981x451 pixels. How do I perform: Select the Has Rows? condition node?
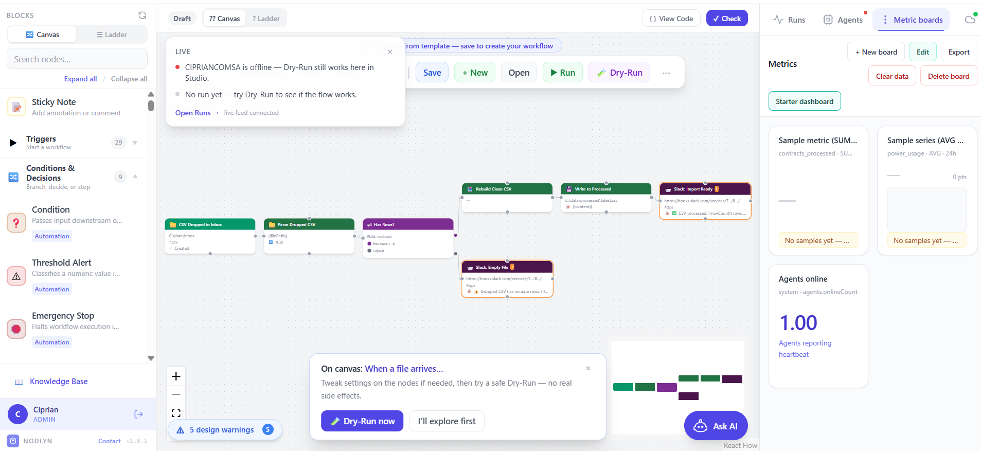click(x=408, y=238)
